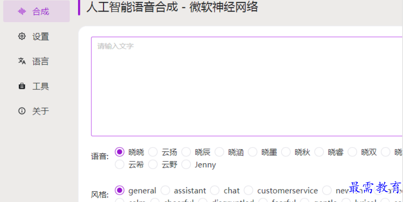
Task: Click the translate icon beside 语言
Action: coord(22,61)
